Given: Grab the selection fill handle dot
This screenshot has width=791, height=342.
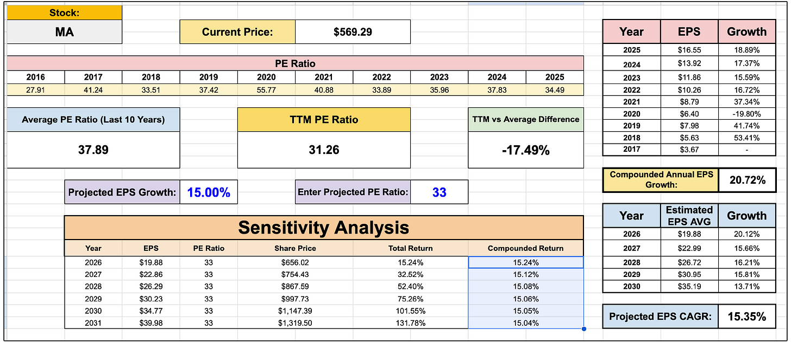Looking at the screenshot, I should tap(583, 328).
